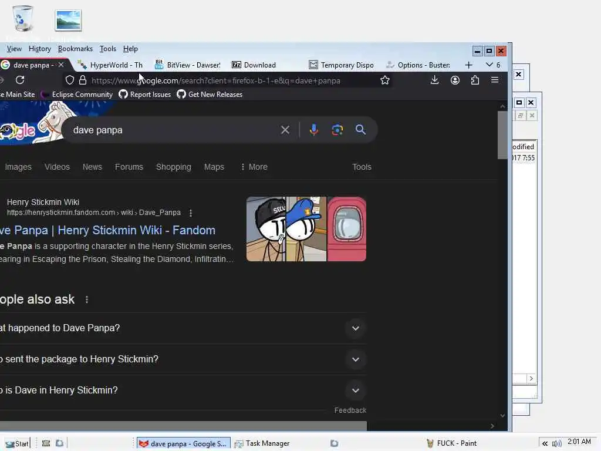The image size is (601, 451).
Task: Open the dots menu beside People also ask
Action: coord(87,299)
